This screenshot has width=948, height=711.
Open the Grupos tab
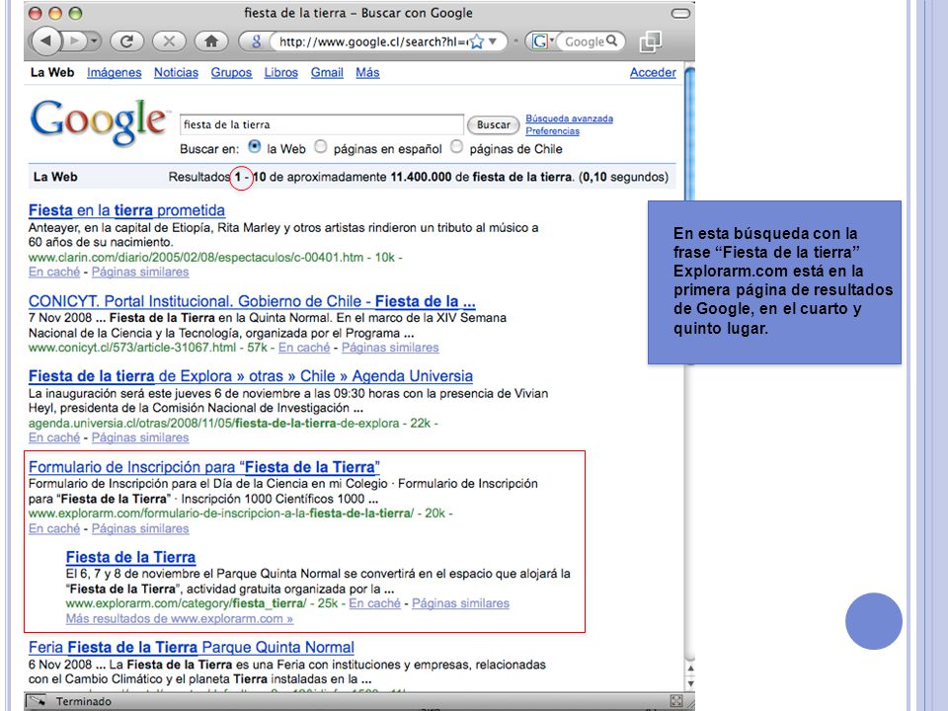pos(231,72)
